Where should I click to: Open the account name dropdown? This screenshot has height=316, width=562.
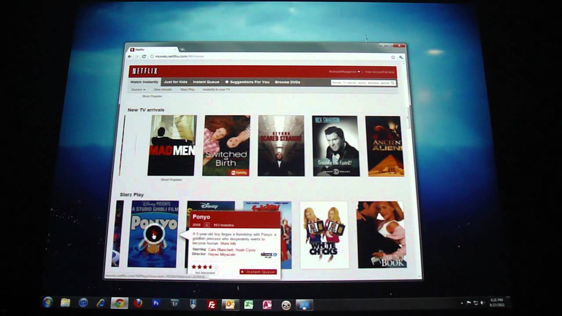[x=345, y=72]
